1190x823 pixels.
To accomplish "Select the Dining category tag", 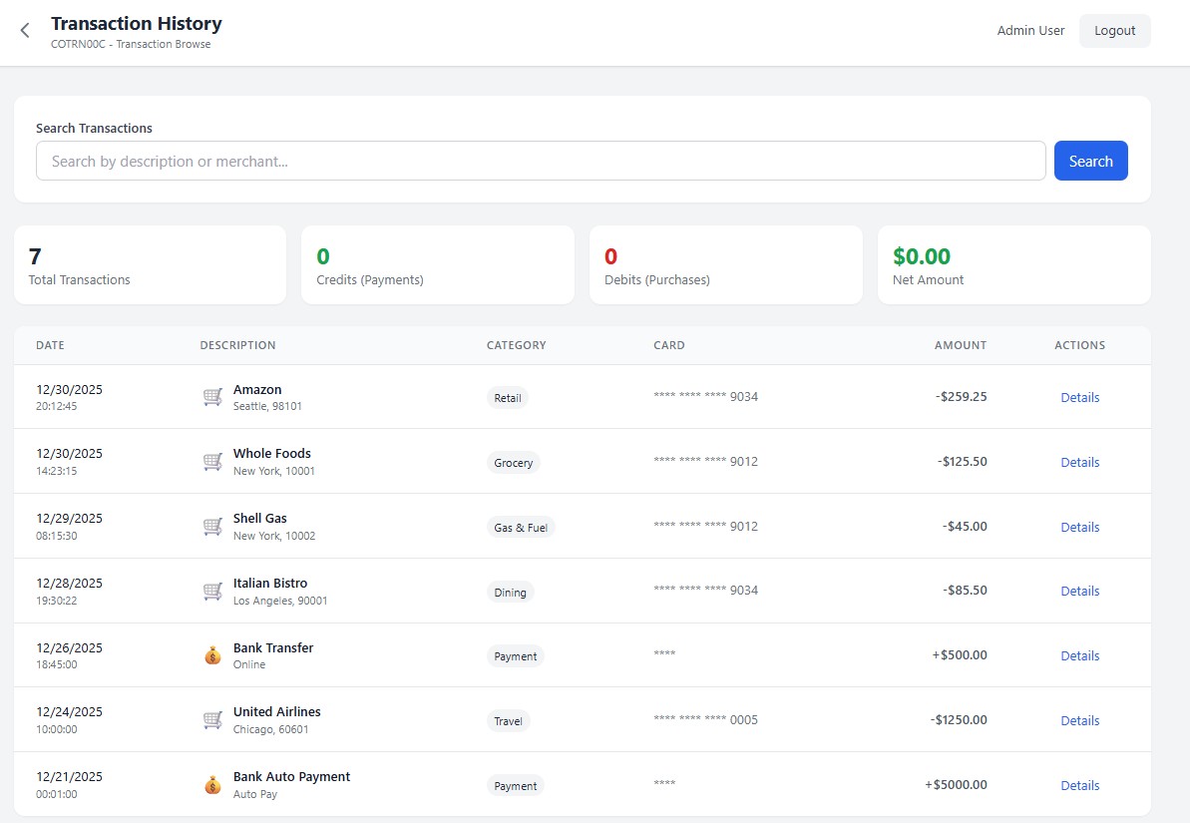I will (510, 592).
